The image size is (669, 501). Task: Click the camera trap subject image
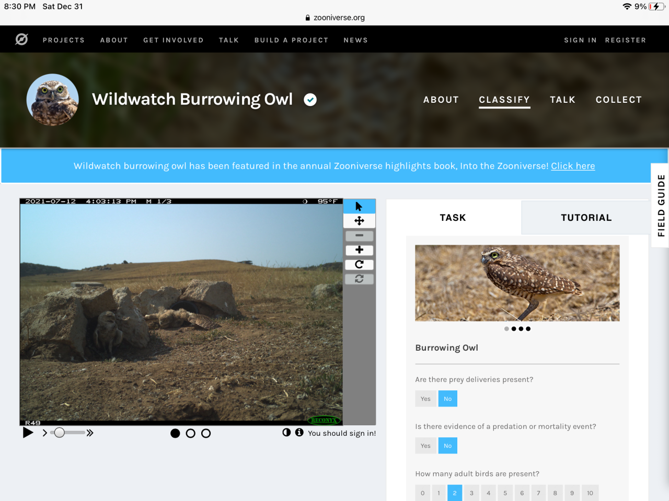[x=181, y=312]
